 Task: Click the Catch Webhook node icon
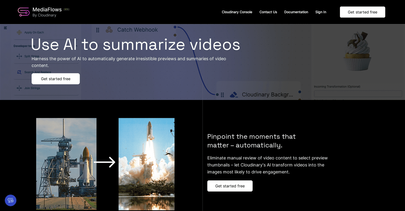[x=109, y=30]
